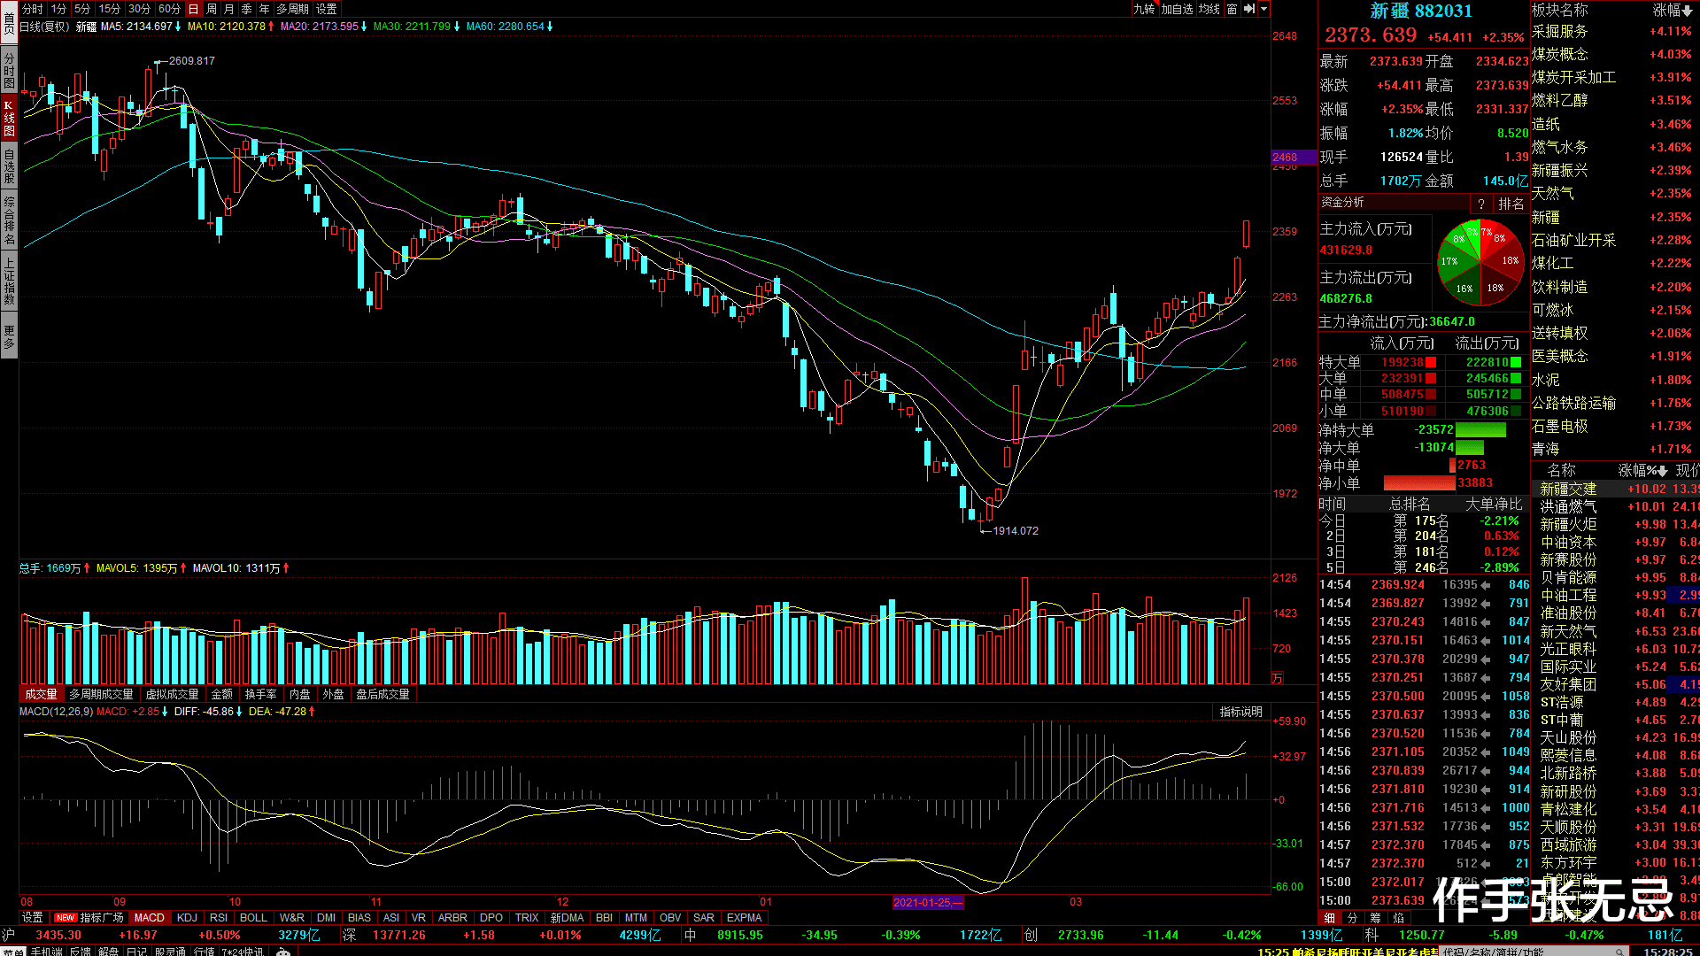This screenshot has width=1700, height=956.
Task: Click the 指标说明 indicator description button
Action: [x=1240, y=712]
